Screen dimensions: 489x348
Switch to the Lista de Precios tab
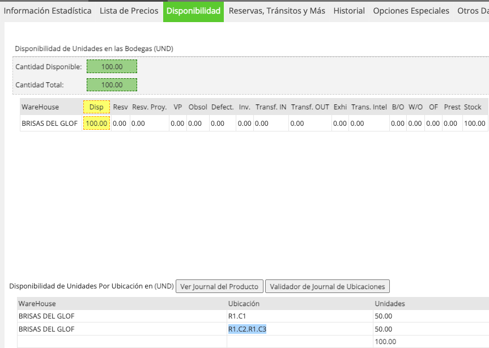pyautogui.click(x=129, y=11)
